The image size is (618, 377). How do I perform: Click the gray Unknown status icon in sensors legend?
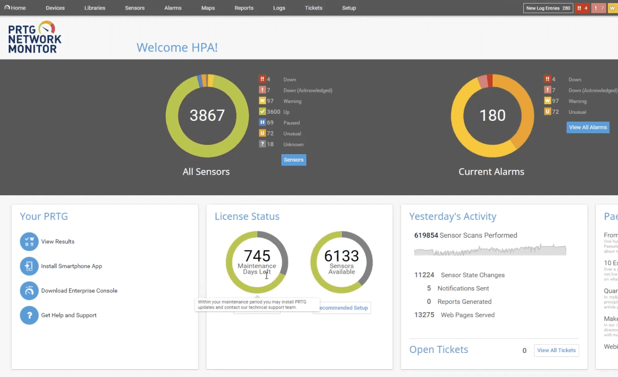[262, 144]
